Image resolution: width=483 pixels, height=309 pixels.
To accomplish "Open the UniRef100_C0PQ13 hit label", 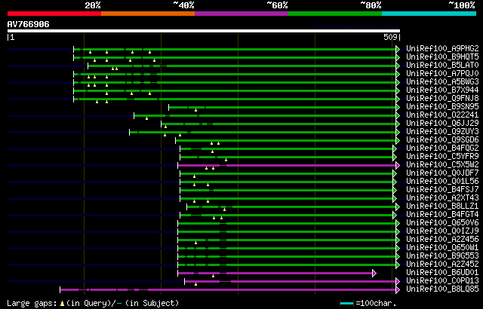I will click(x=442, y=281).
